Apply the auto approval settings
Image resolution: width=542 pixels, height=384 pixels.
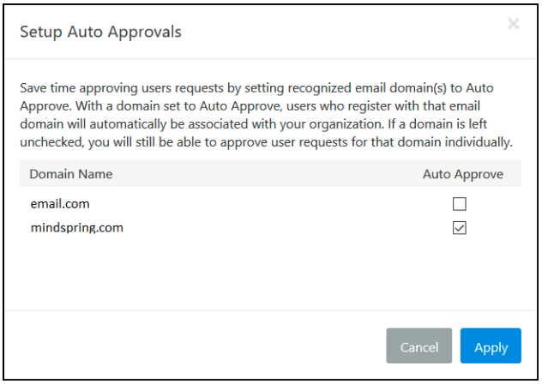(491, 345)
